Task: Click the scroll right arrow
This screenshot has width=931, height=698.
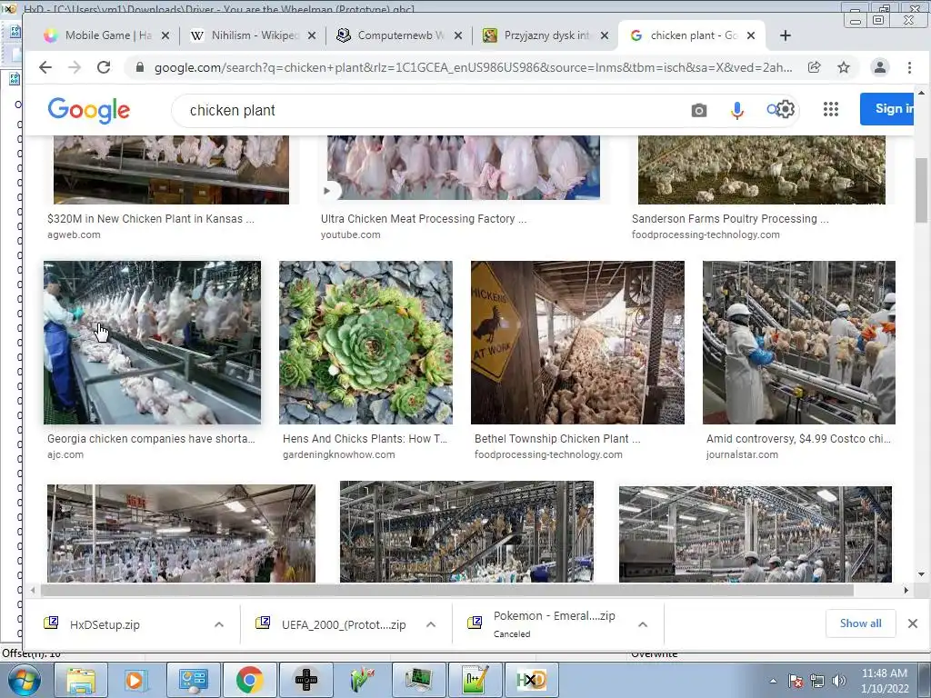Action: click(906, 590)
